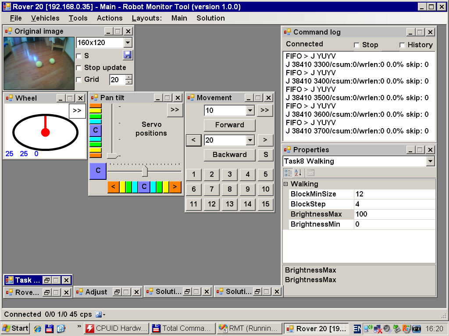449x336 pixels.
Task: Sort properties alphabetically
Action: 298,173
